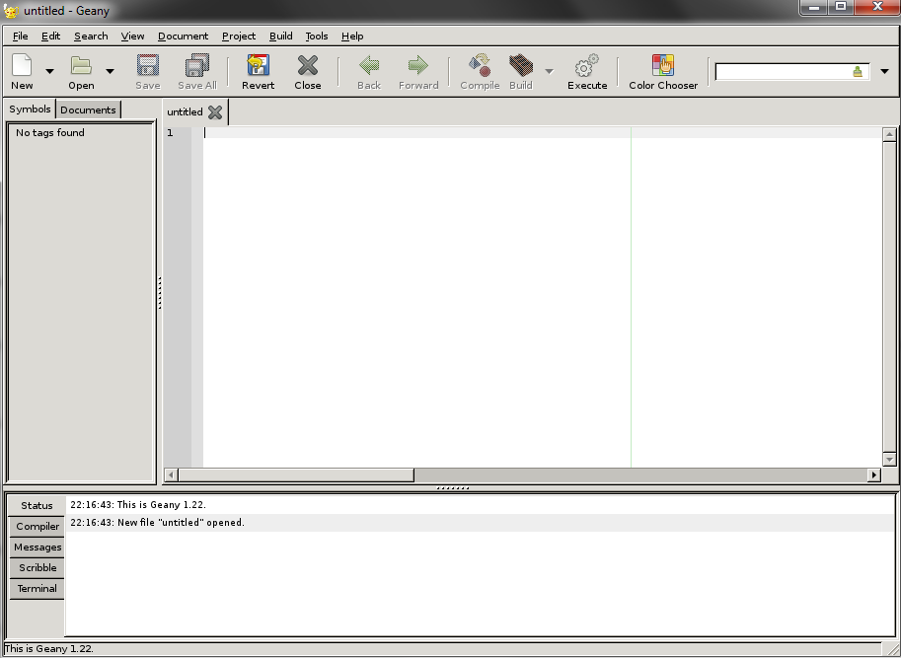Execute the program using the Execute icon
The height and width of the screenshot is (658, 901).
tap(586, 69)
